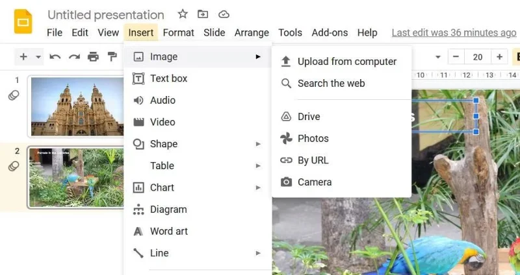Increase font size with plus button

point(499,56)
